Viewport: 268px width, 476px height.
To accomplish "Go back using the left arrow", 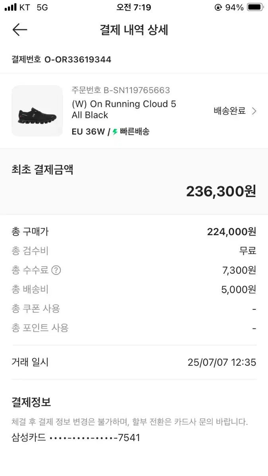I will pyautogui.click(x=19, y=30).
